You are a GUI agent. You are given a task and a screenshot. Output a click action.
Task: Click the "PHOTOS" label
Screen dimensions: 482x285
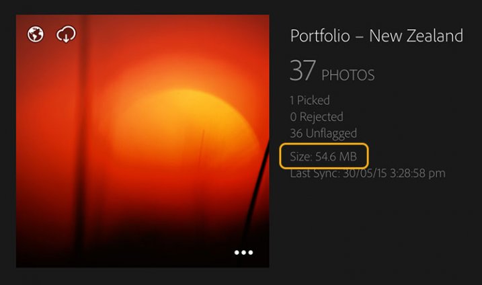[348, 74]
